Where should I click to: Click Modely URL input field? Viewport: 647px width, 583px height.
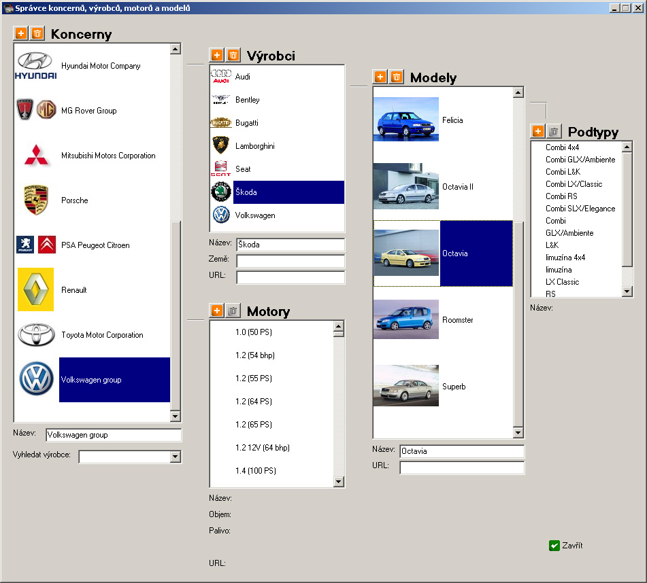[462, 467]
